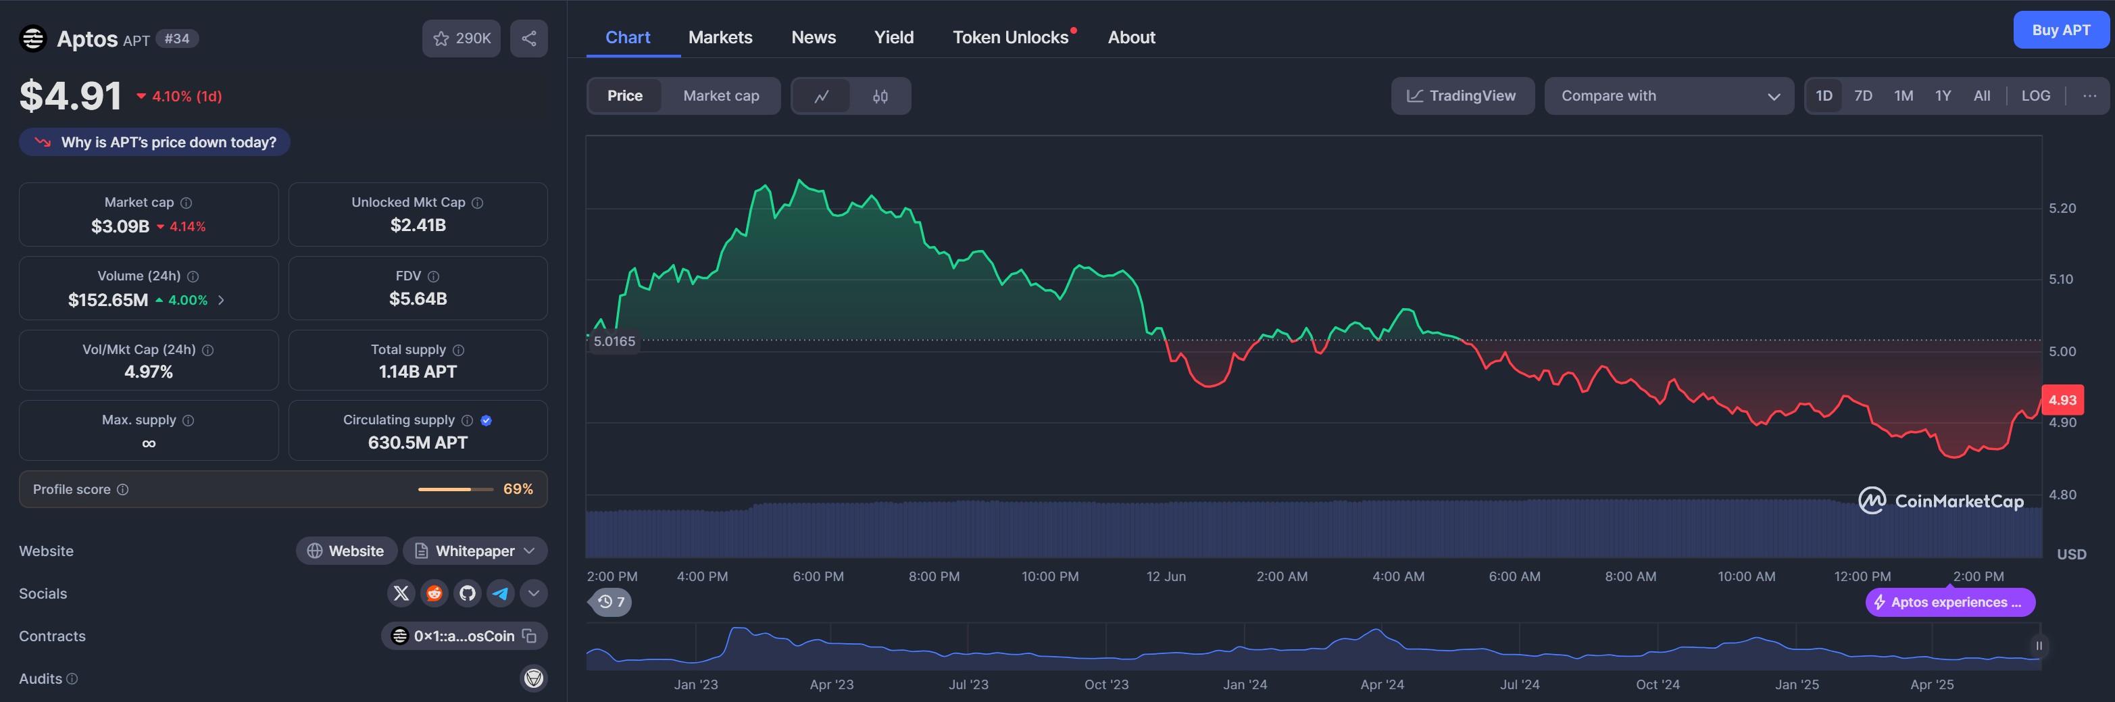Screen dimensions: 2115x702
Task: Toggle LOG scale
Action: point(2035,96)
